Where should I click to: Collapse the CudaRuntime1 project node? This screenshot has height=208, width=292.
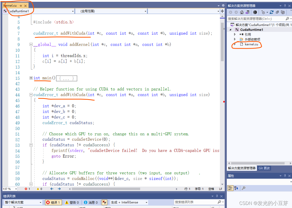[x=231, y=30]
